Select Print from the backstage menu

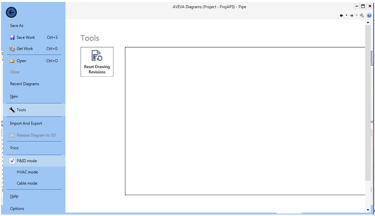[x=14, y=148]
